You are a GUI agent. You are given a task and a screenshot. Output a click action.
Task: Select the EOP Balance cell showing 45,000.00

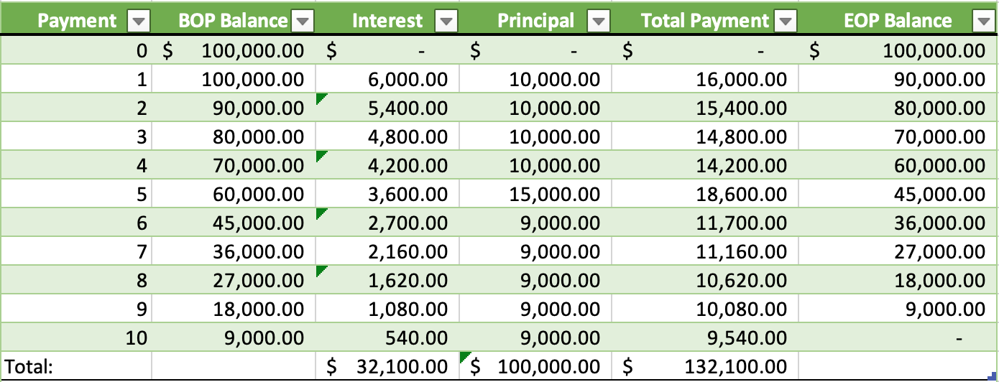tap(898, 195)
